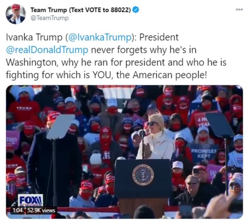
Task: Open the Team Trump profile avatar
Action: (16, 14)
